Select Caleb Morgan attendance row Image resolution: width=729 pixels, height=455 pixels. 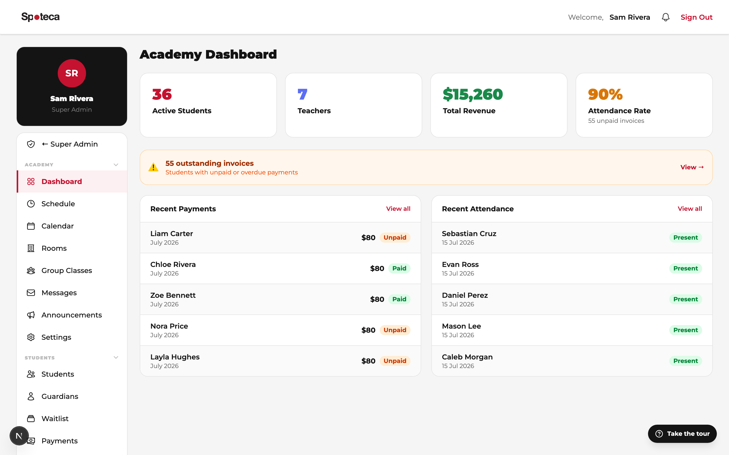pyautogui.click(x=572, y=361)
